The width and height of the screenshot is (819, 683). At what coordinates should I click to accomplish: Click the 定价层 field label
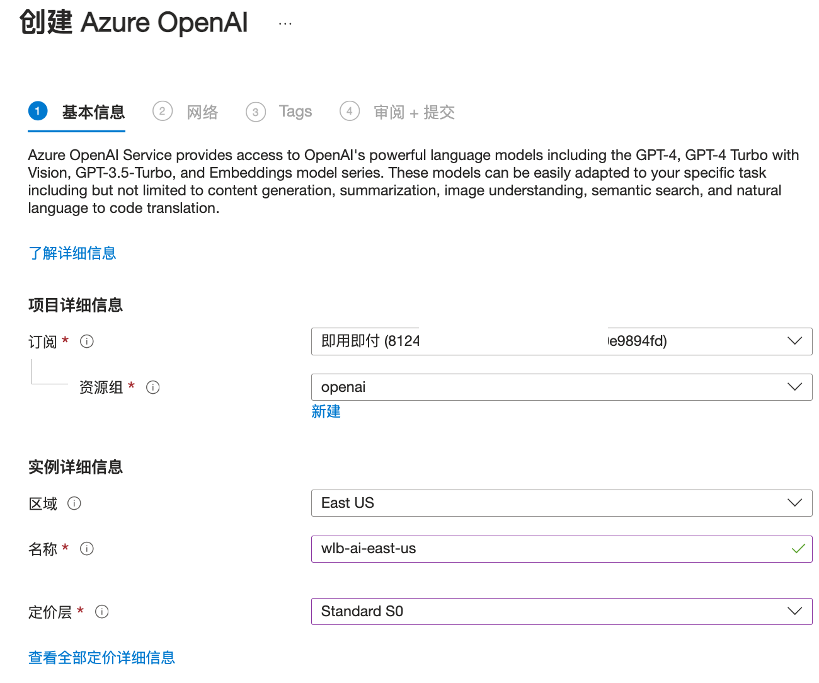50,612
